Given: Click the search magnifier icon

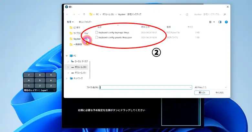Looking at the screenshot, I should 225,15.
